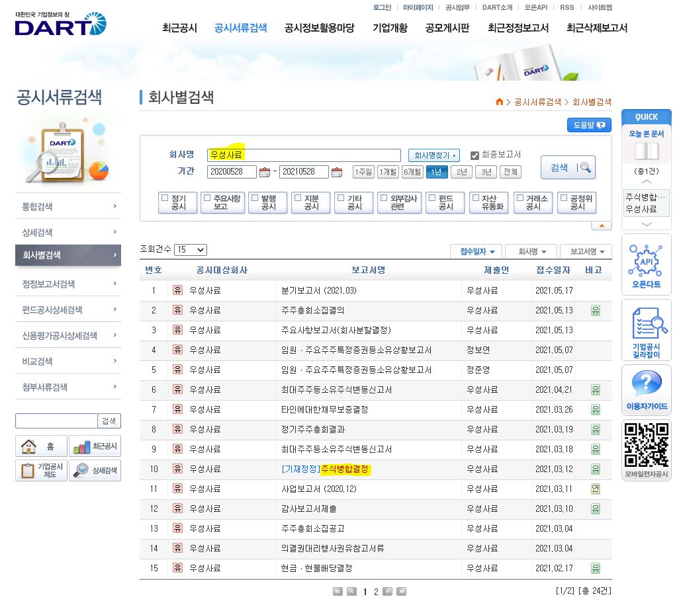This screenshot has height=607, width=679.
Task: Open 주요사항보고서(회사분할결정) report link
Action: click(336, 330)
